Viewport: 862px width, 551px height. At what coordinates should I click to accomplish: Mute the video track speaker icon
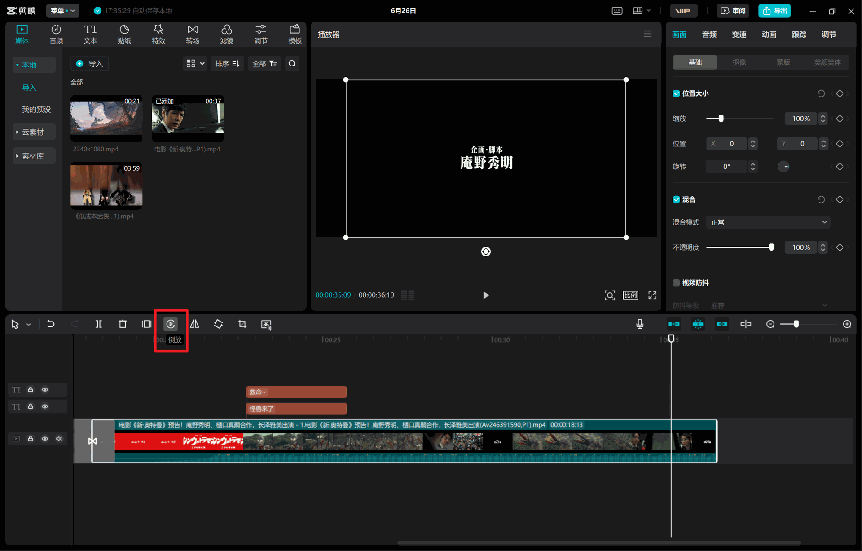tap(59, 439)
